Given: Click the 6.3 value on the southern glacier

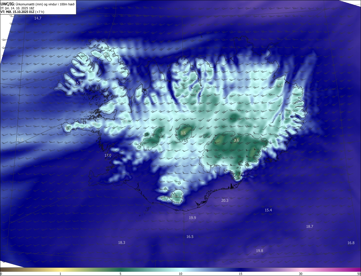Looking at the screenshot, I should click(176, 196).
